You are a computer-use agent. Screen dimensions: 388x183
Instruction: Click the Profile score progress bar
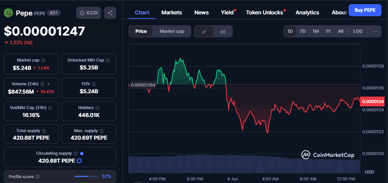coord(86,176)
